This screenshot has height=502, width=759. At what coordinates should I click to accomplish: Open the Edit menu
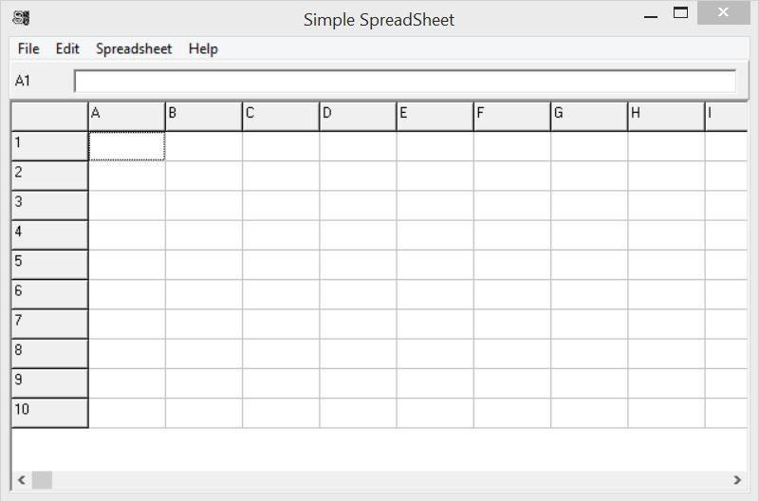67,48
